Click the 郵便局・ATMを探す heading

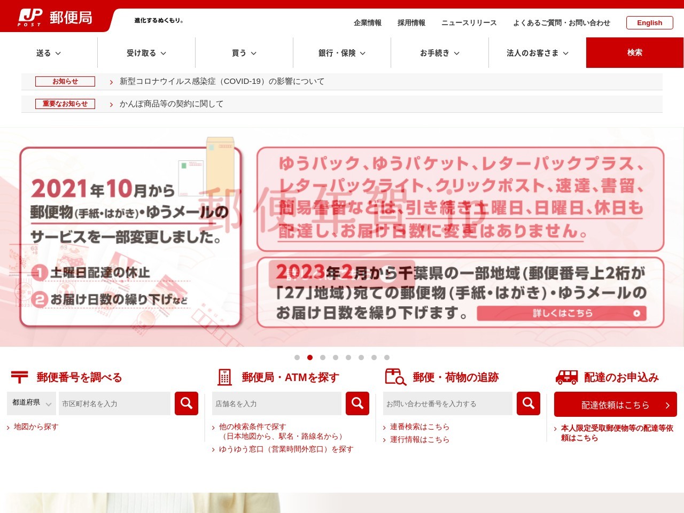pyautogui.click(x=290, y=377)
